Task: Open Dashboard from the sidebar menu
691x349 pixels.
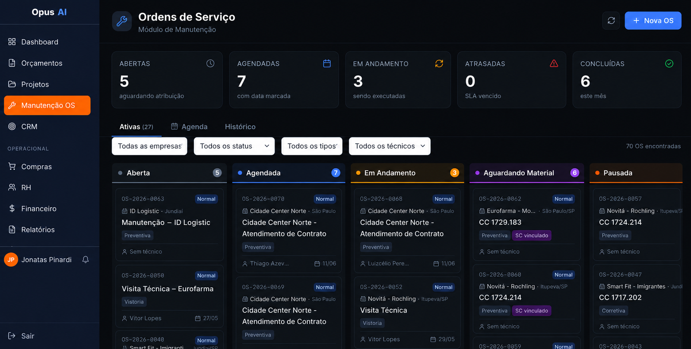Action: 48,42
